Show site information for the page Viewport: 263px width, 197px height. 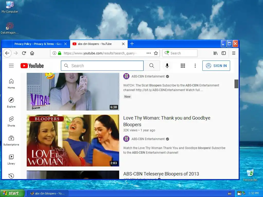point(54,53)
